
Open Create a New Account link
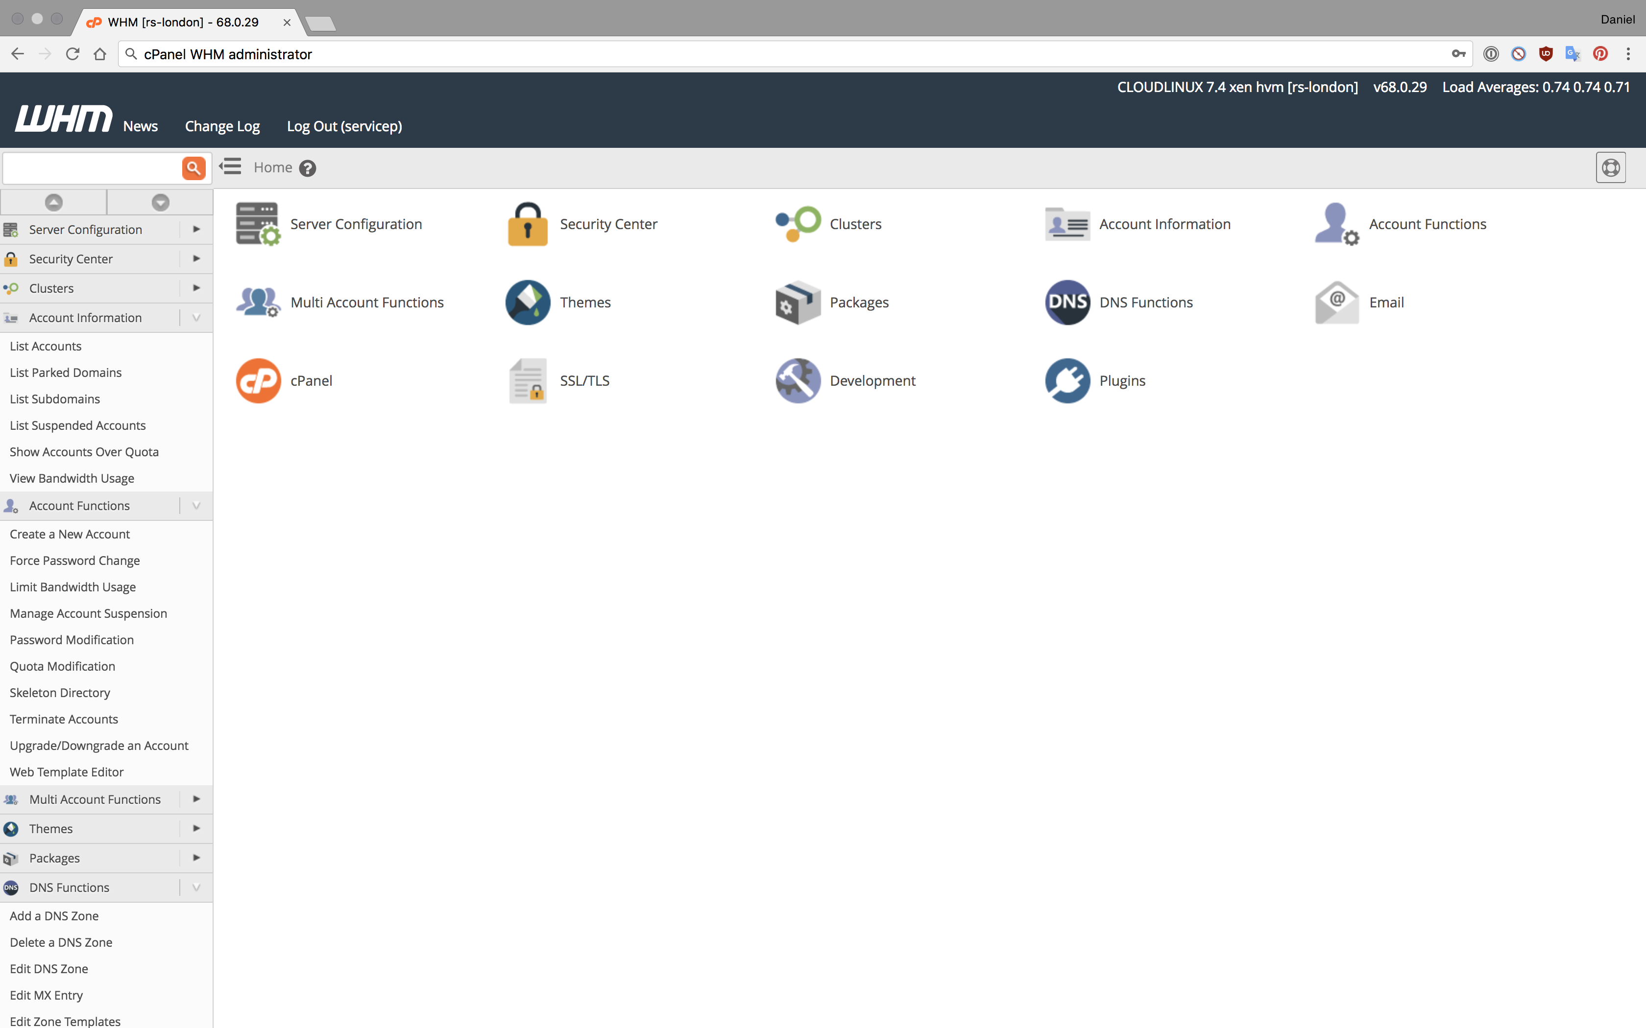(70, 535)
